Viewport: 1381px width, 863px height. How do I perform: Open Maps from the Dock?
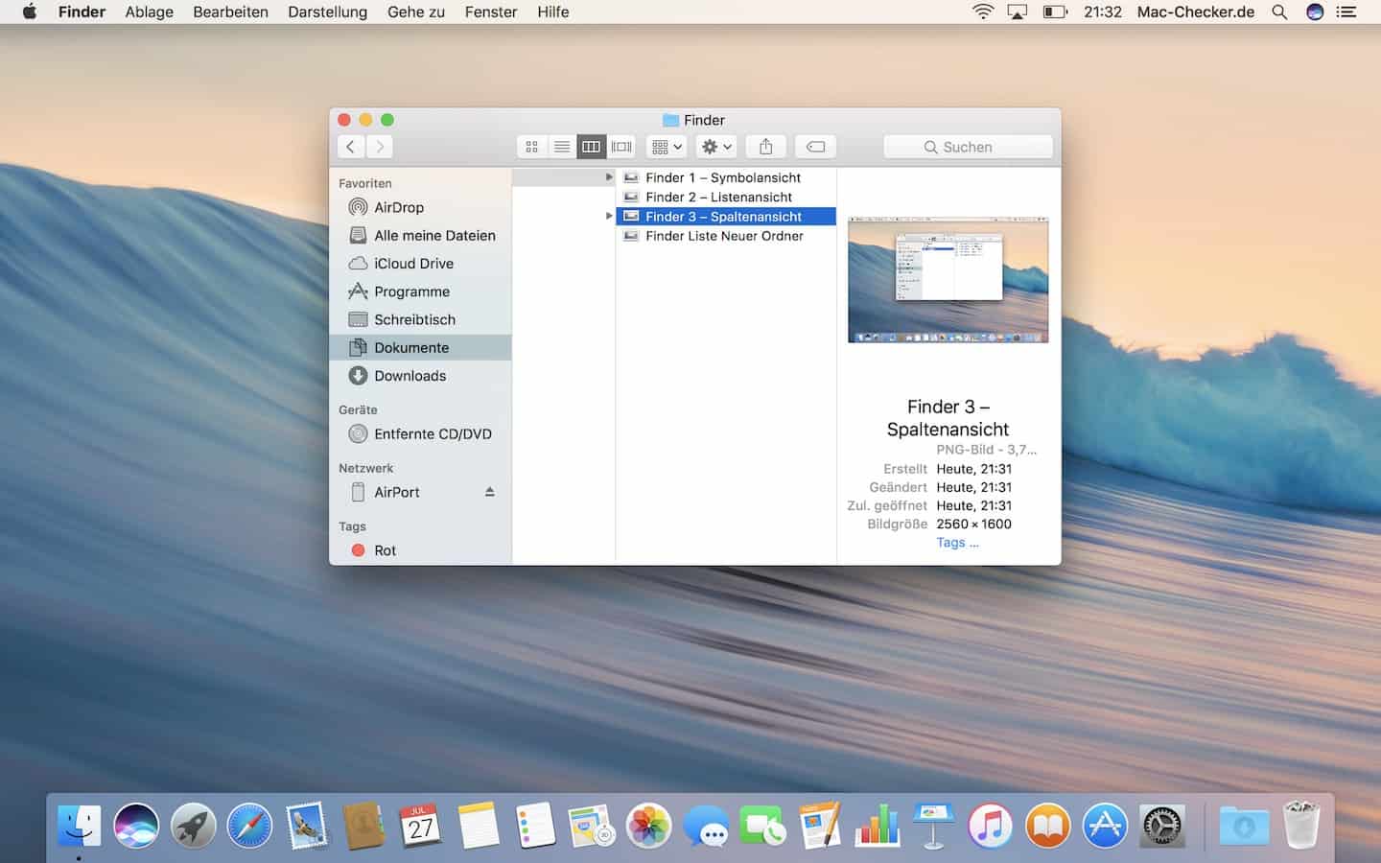(x=592, y=826)
